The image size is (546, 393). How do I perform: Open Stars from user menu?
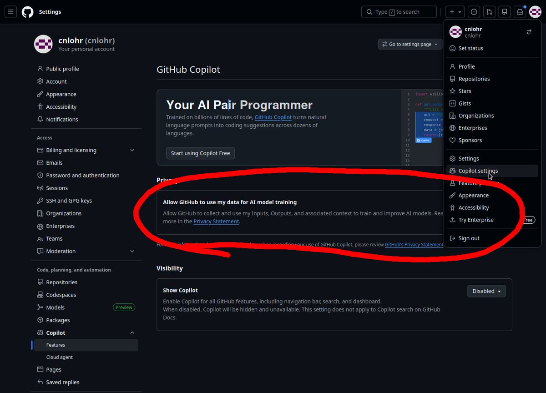tap(492, 91)
